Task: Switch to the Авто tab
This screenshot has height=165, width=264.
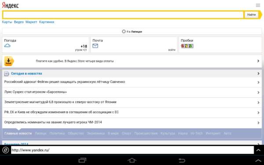Action: coord(227,133)
